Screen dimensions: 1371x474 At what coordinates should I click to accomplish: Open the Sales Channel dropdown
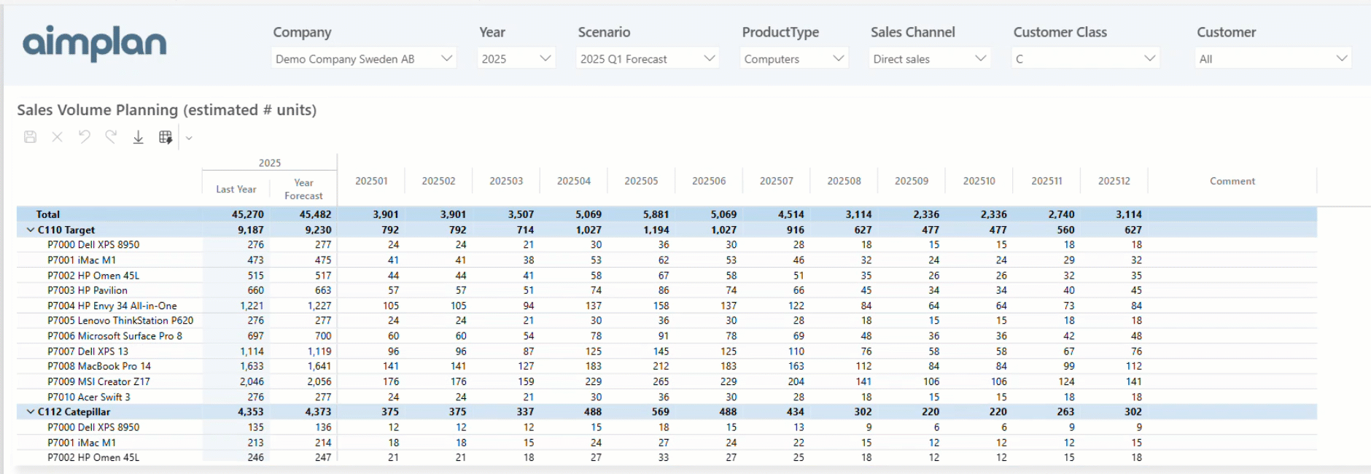pos(929,58)
